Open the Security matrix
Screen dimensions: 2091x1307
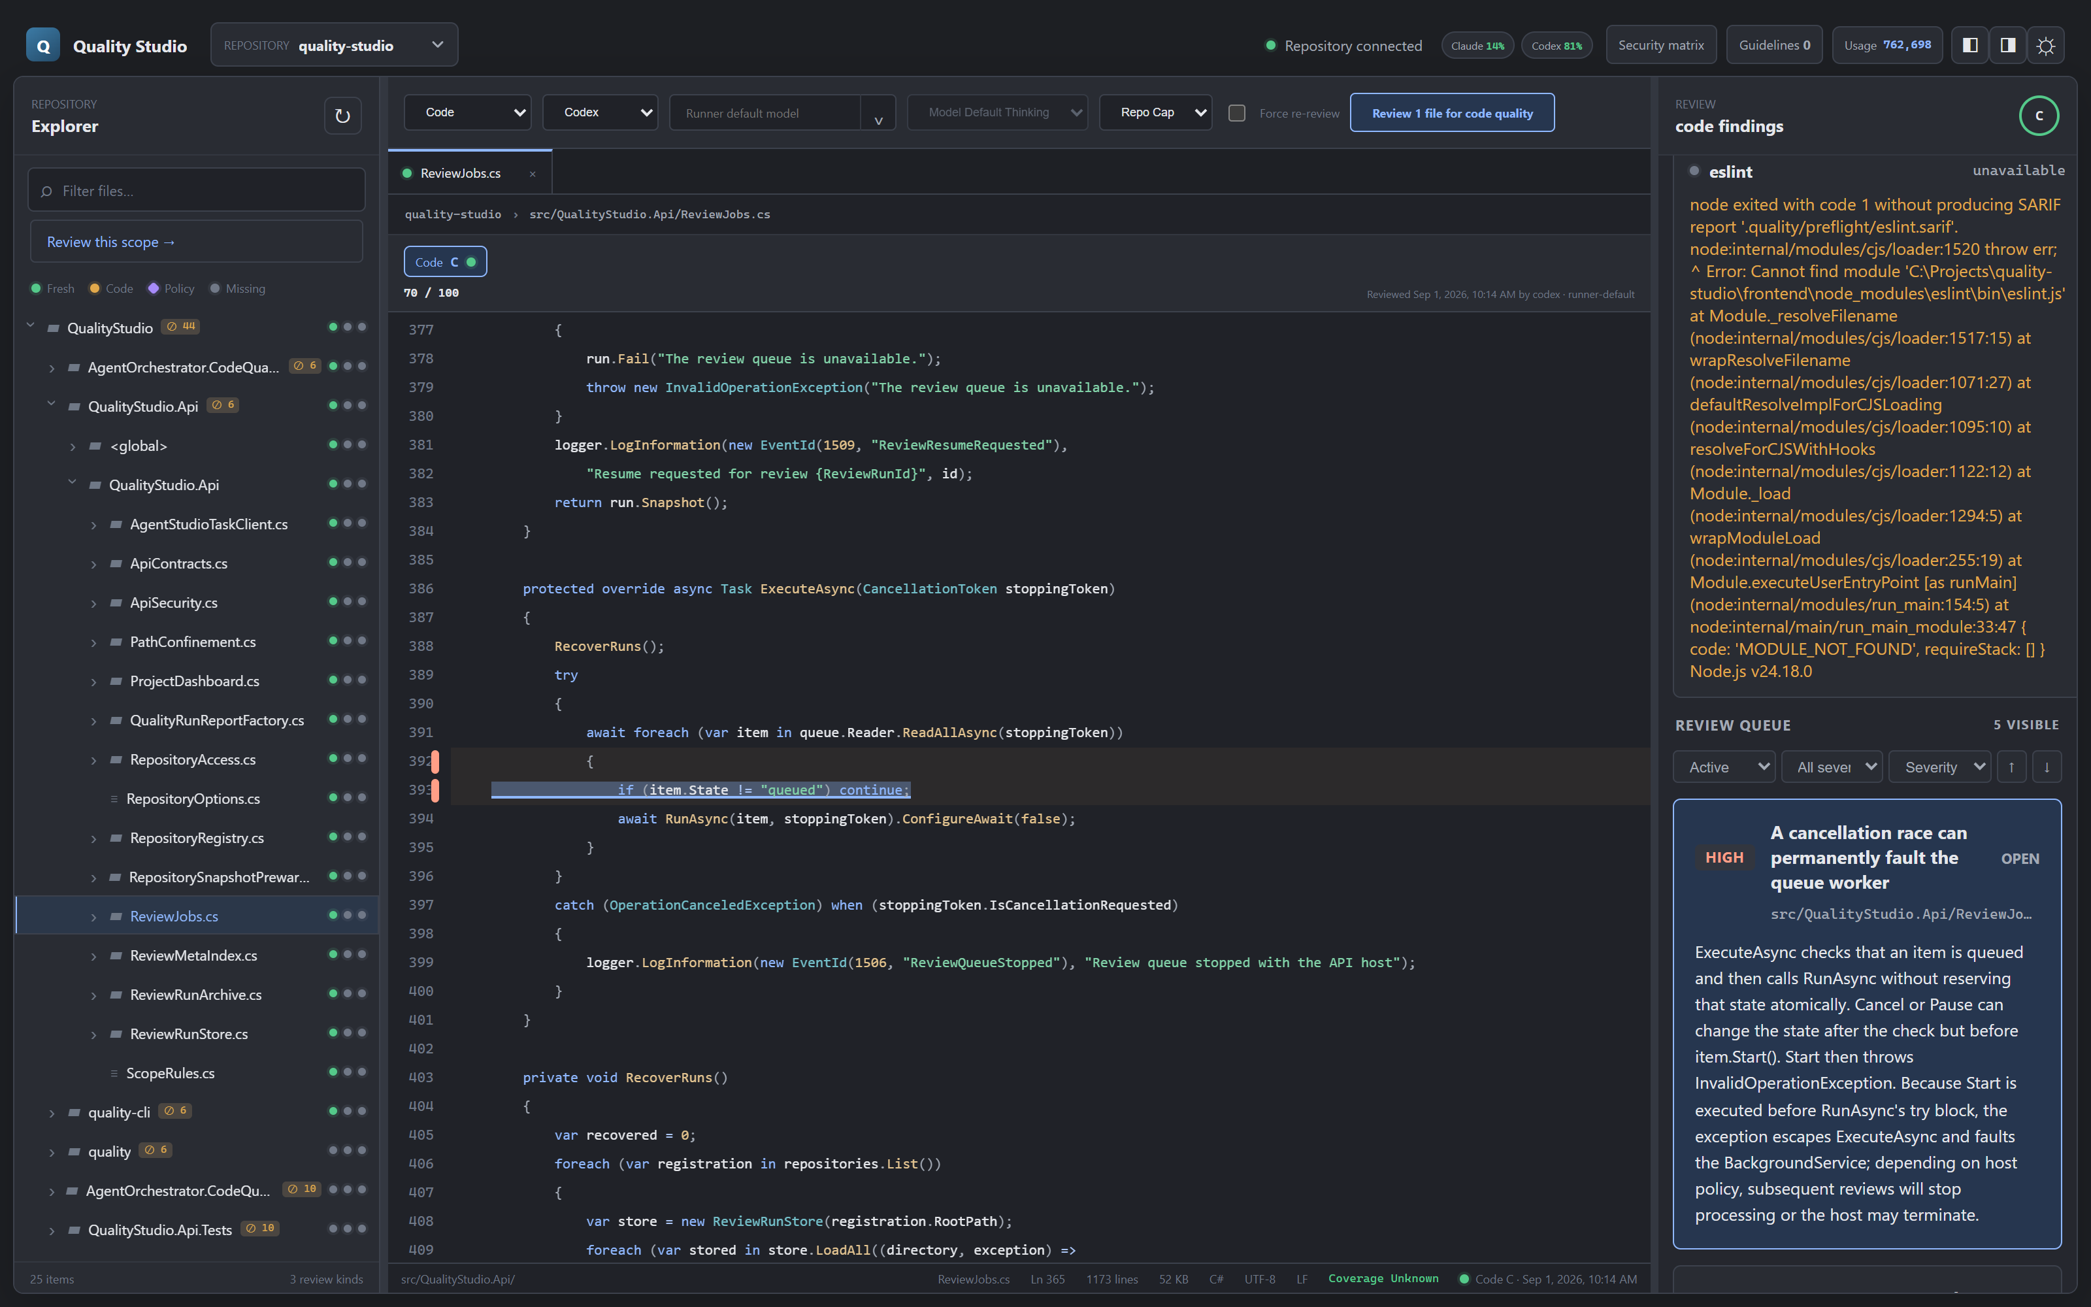(x=1660, y=45)
